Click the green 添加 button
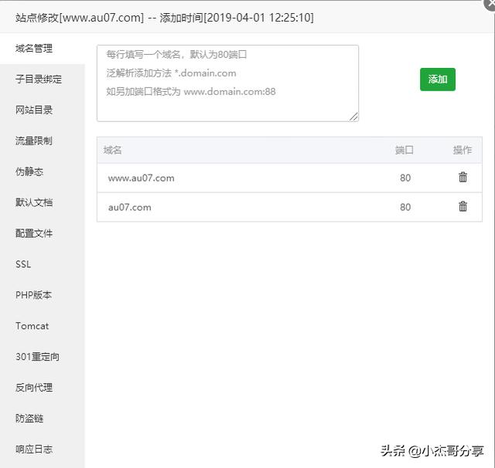This screenshot has height=468, width=495. click(437, 80)
